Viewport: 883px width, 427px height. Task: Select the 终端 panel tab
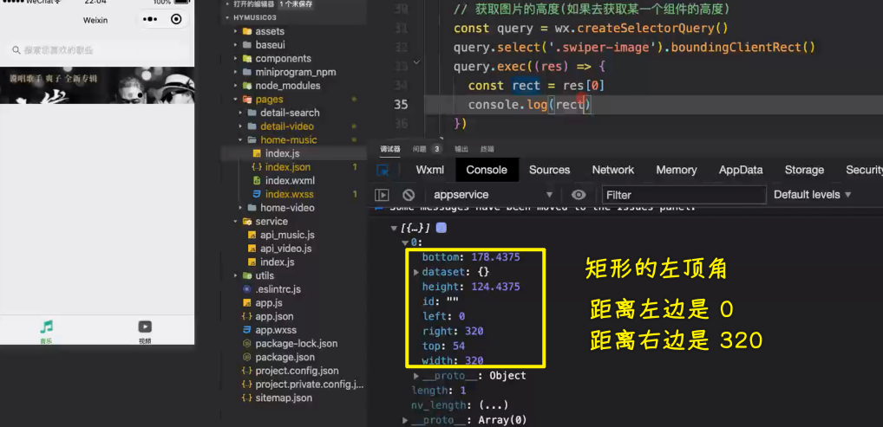tap(487, 149)
